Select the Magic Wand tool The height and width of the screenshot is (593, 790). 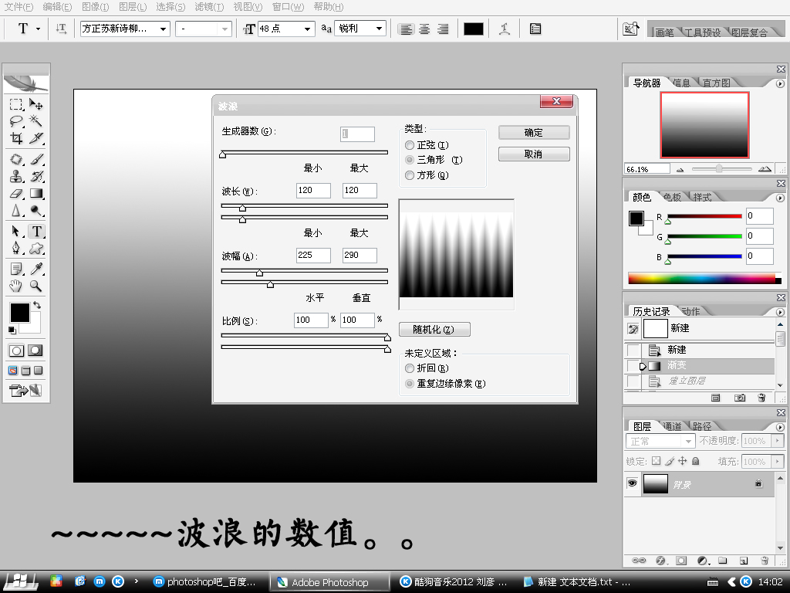click(x=36, y=121)
